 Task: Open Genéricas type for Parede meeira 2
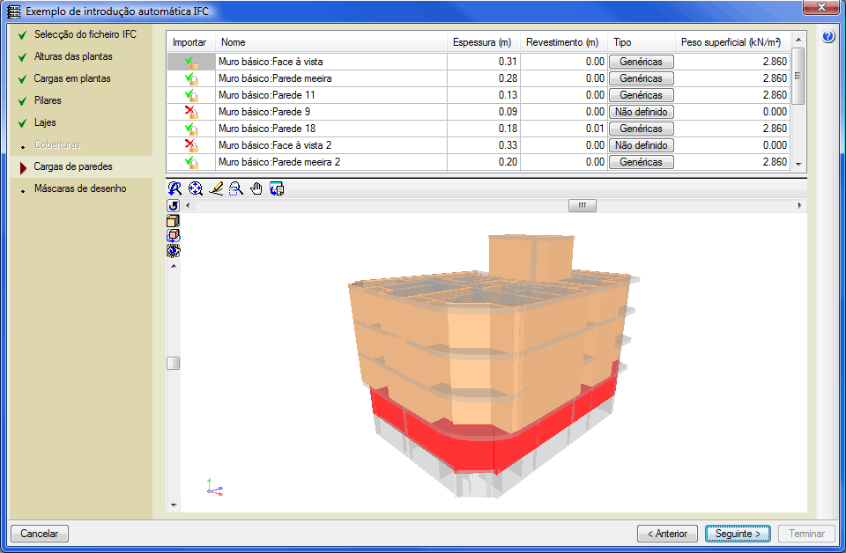[x=641, y=162]
